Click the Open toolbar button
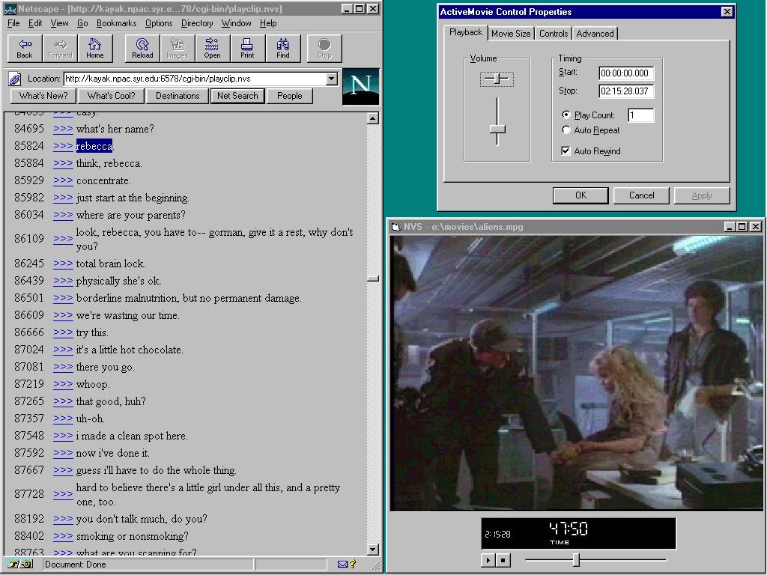The width and height of the screenshot is (767, 575). pyautogui.click(x=212, y=49)
